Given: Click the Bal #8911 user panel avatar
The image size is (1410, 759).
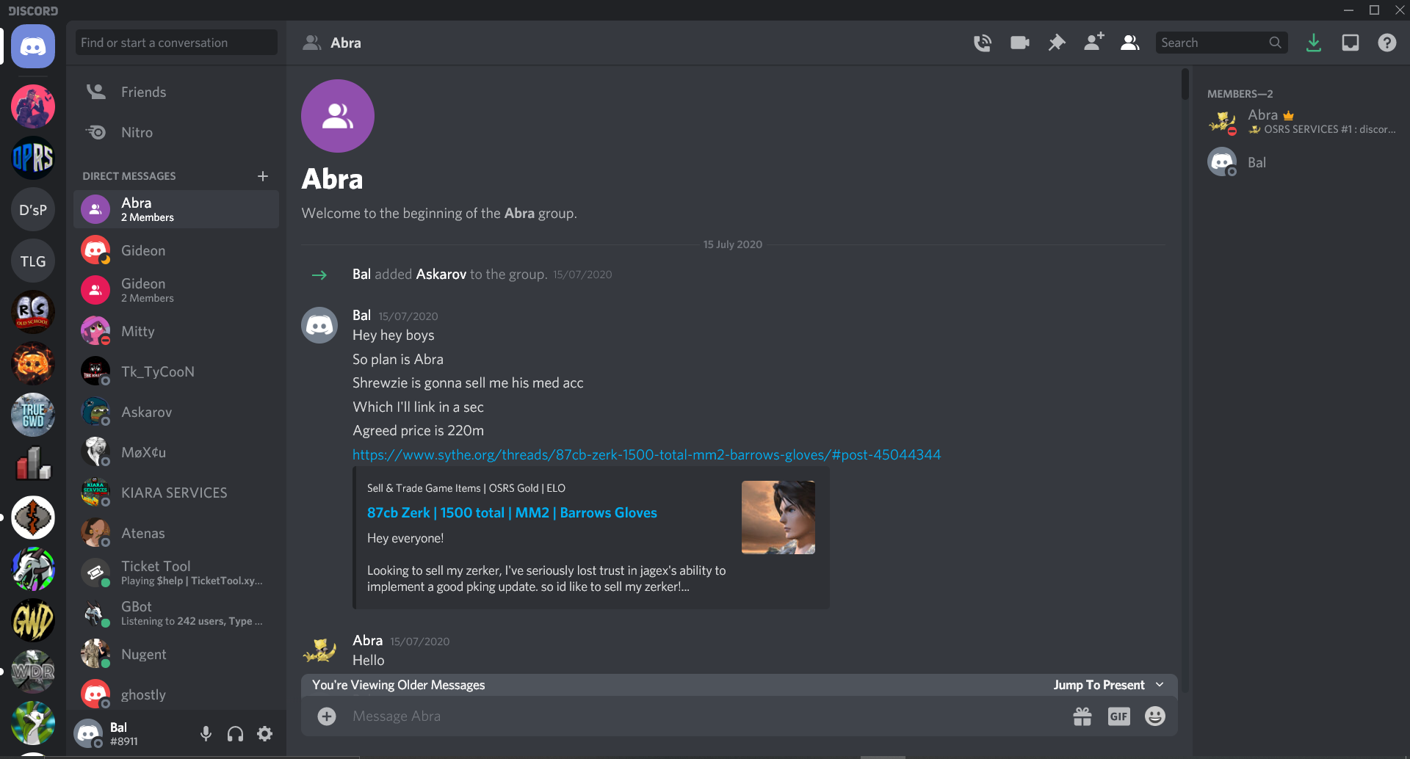Looking at the screenshot, I should pos(89,733).
